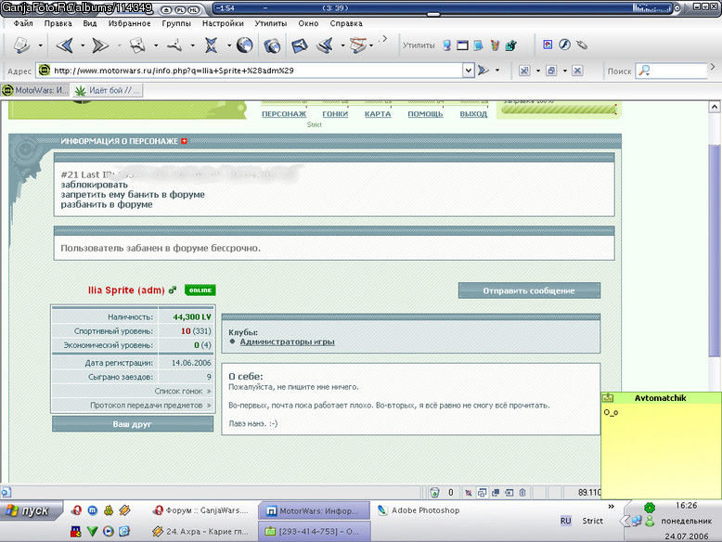Click the window-shaped Утилиты icon
This screenshot has width=722, height=542.
(462, 45)
